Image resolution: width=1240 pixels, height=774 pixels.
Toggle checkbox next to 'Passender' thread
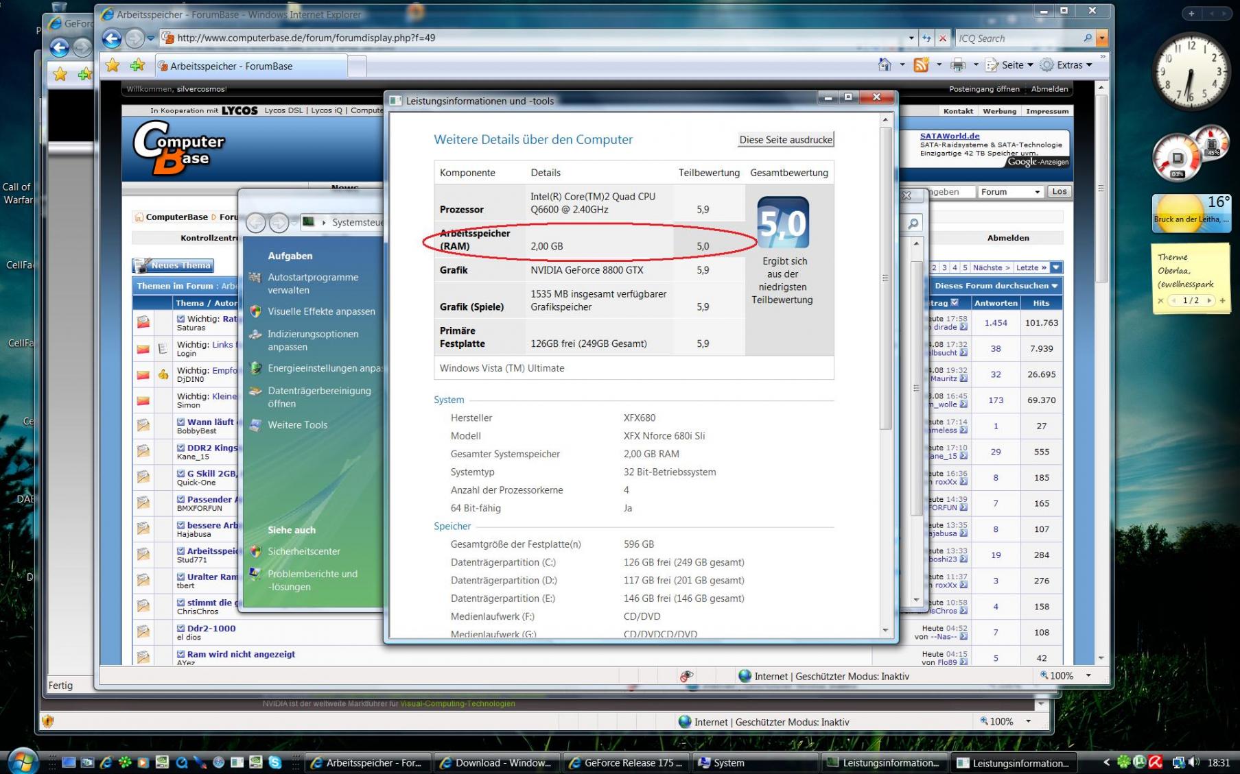[x=180, y=500]
